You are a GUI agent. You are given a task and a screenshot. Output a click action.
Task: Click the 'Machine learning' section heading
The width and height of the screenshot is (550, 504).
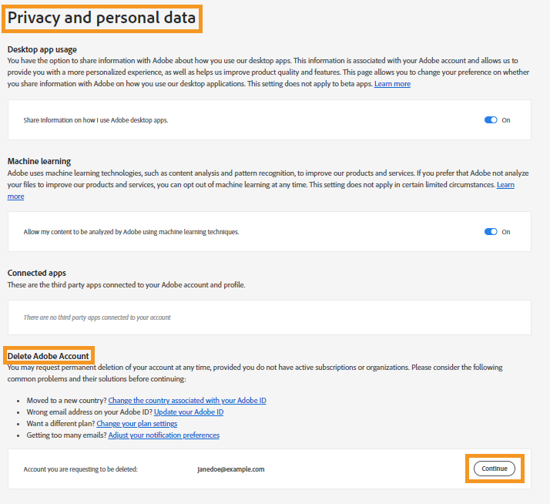pyautogui.click(x=39, y=161)
